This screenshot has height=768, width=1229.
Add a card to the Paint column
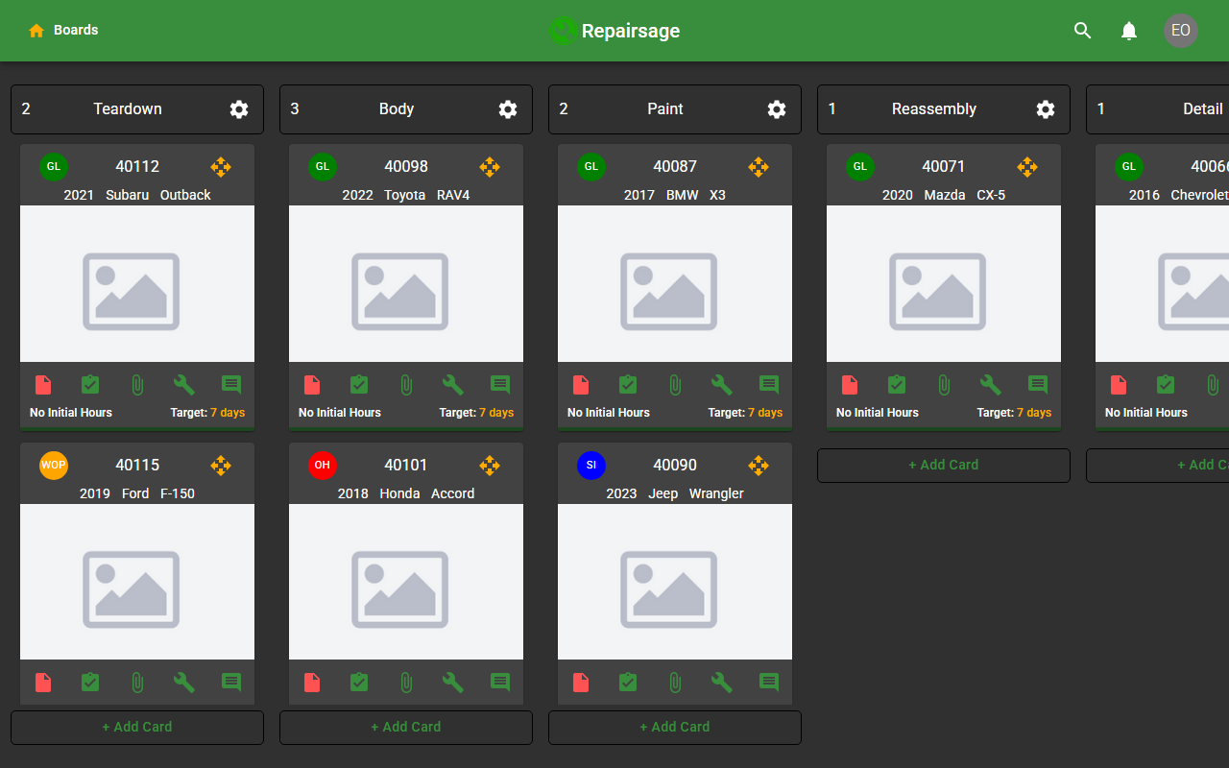[x=675, y=728]
